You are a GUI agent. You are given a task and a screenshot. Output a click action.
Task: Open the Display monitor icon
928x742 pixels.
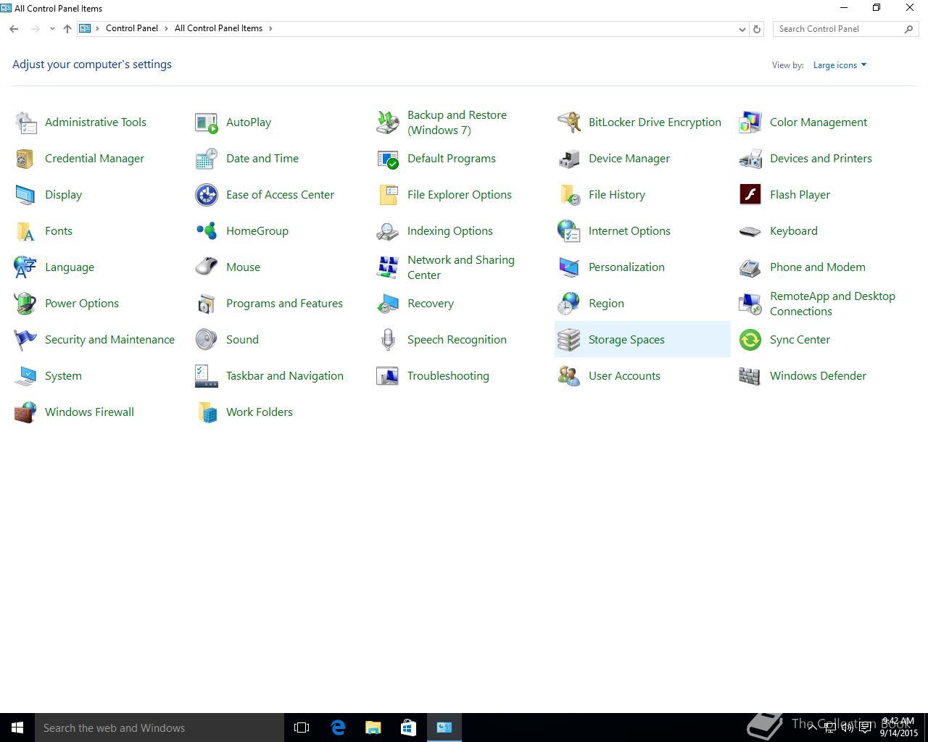25,195
